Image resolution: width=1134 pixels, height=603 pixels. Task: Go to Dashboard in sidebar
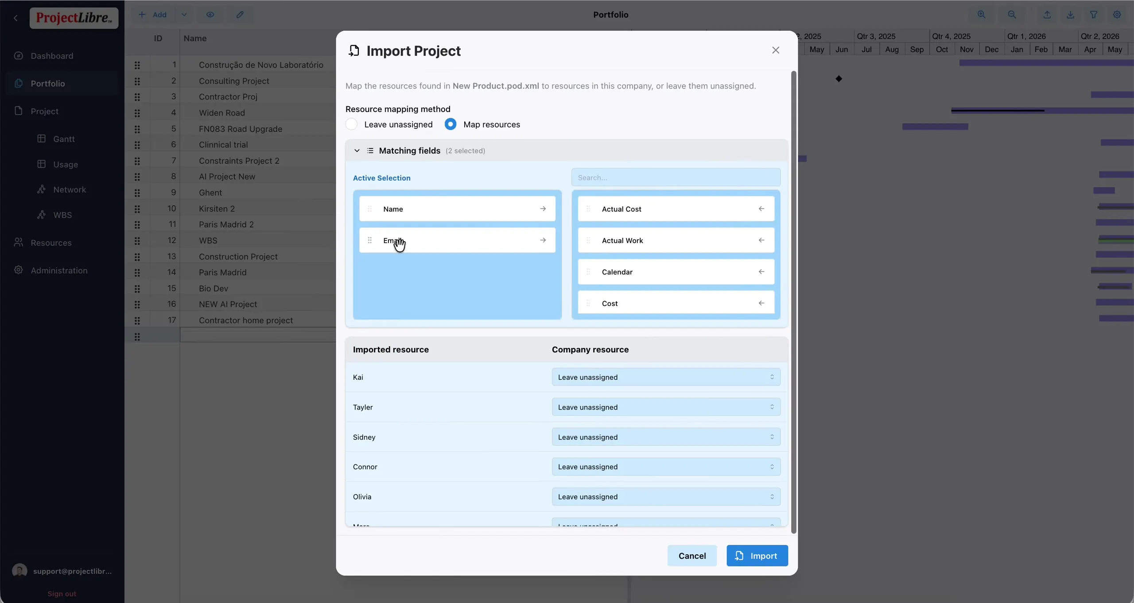[52, 56]
